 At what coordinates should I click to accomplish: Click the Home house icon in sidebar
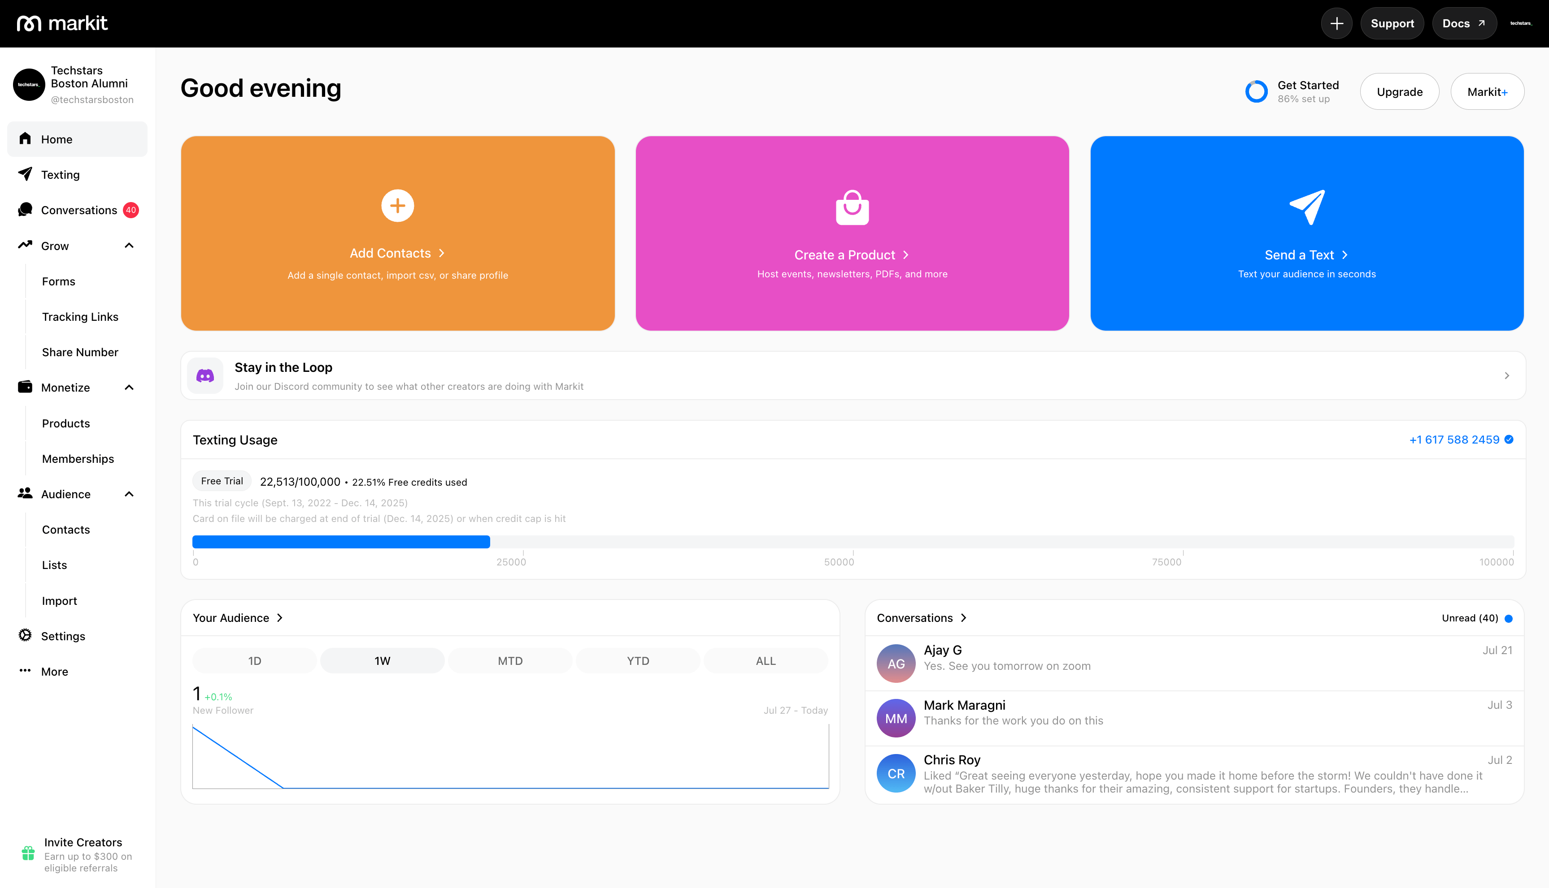25,138
